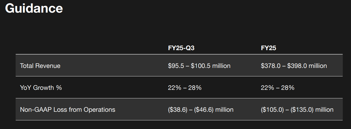Click 28% in the FY25-Q3 growth cell
Viewport: 351px width, 129px height.
pyautogui.click(x=196, y=88)
